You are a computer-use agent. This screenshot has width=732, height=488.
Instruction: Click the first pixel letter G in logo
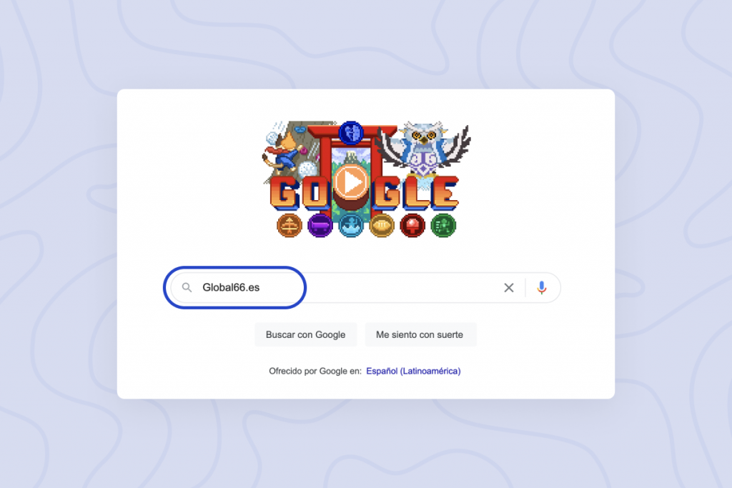point(285,193)
